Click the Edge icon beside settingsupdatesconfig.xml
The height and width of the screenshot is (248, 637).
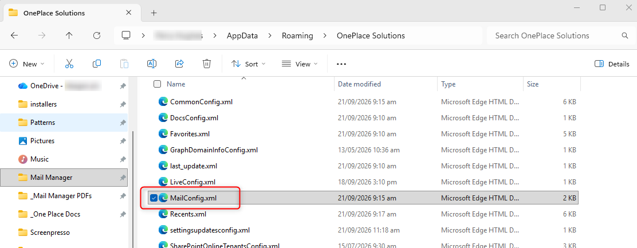163,230
